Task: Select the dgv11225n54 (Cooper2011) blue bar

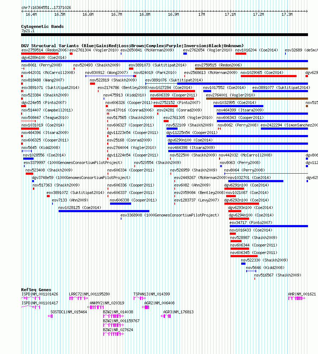Action: coord(237,136)
